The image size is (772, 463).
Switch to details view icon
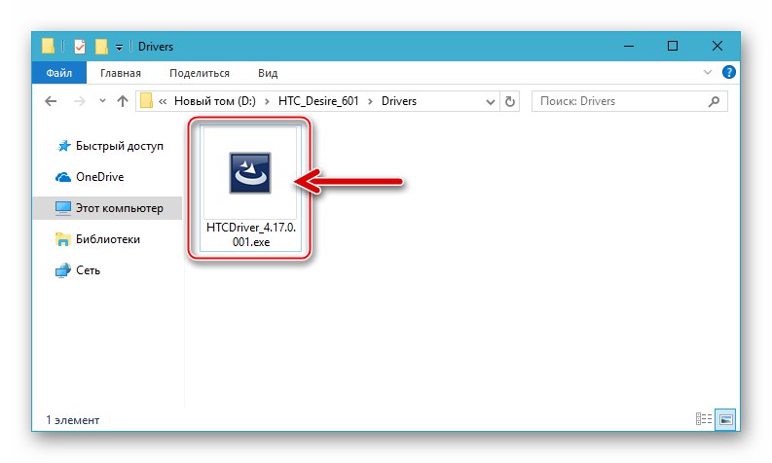tap(704, 418)
